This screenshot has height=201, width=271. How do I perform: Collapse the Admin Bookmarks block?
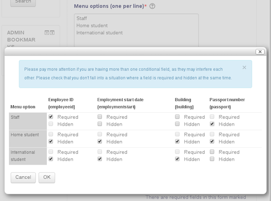(x=47, y=33)
